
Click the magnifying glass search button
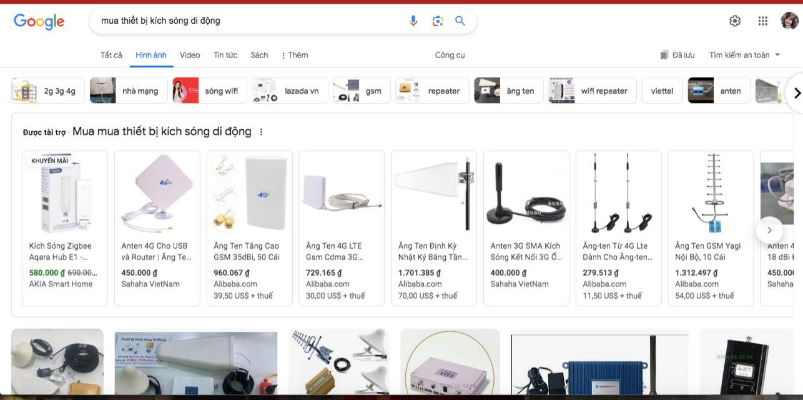[460, 21]
